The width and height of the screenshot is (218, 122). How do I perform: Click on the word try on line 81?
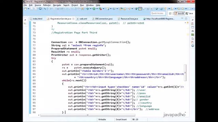click(x=53, y=58)
